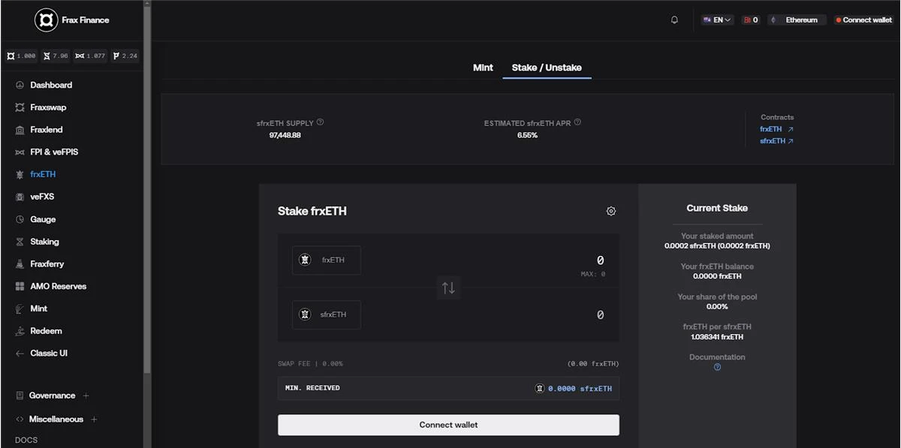Click the 6.55% APR value
901x448 pixels.
click(x=527, y=135)
